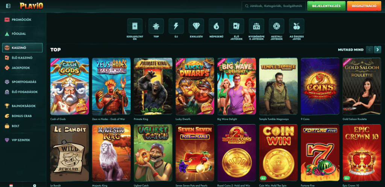Open the Szolgáltatók providers category icon
Viewport: 385px width, 187px height.
tap(135, 26)
